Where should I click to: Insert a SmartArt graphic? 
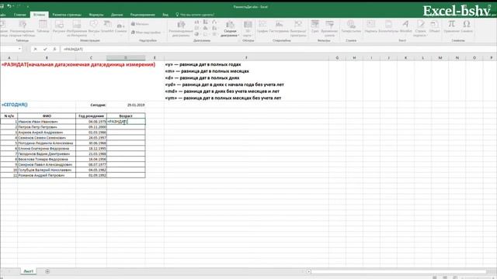[107, 26]
